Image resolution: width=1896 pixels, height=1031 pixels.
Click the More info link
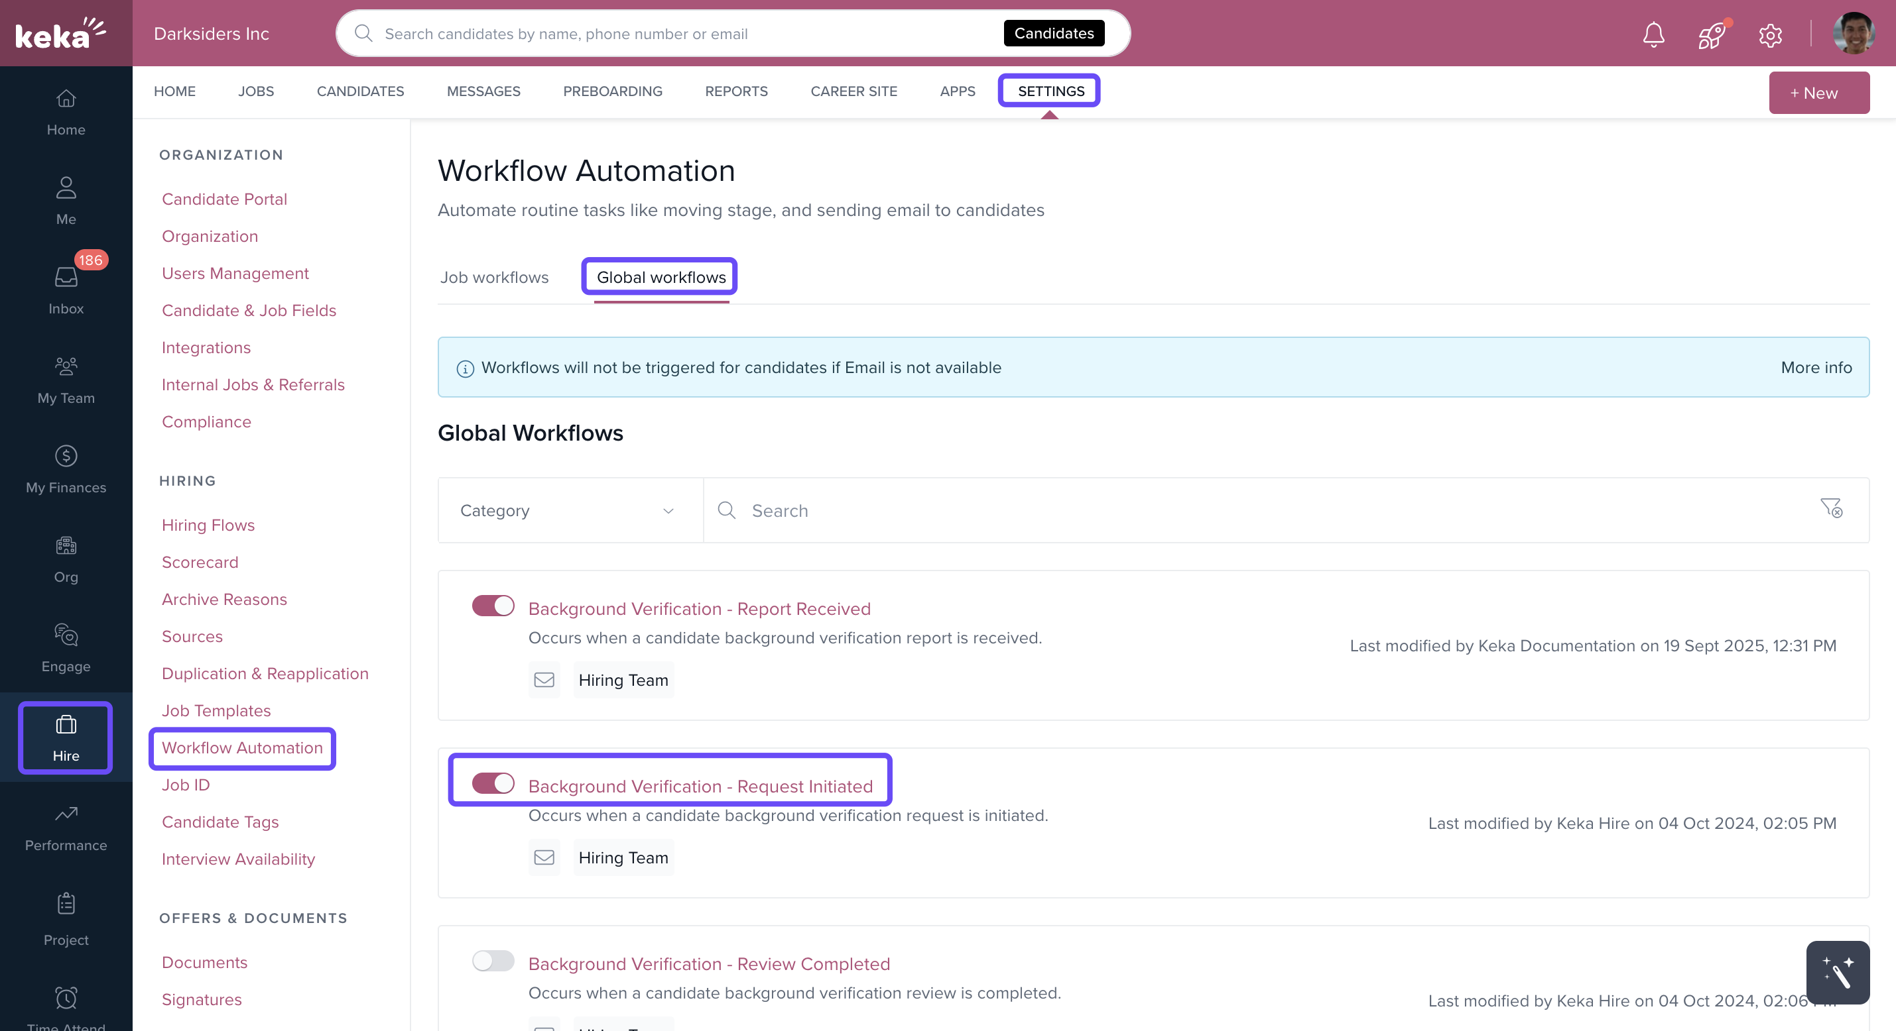(1816, 367)
